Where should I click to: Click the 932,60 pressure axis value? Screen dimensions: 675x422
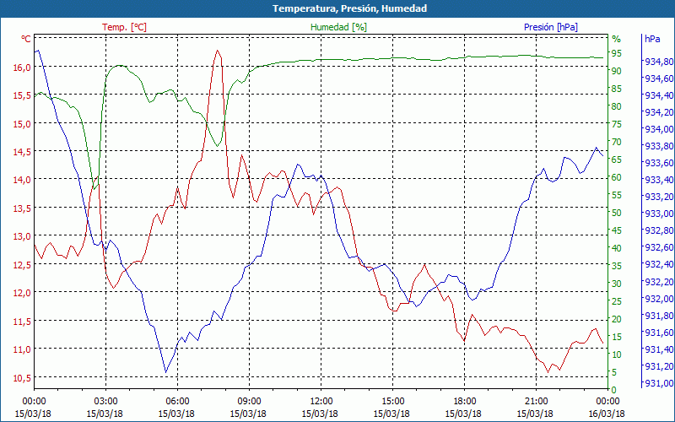tap(659, 247)
